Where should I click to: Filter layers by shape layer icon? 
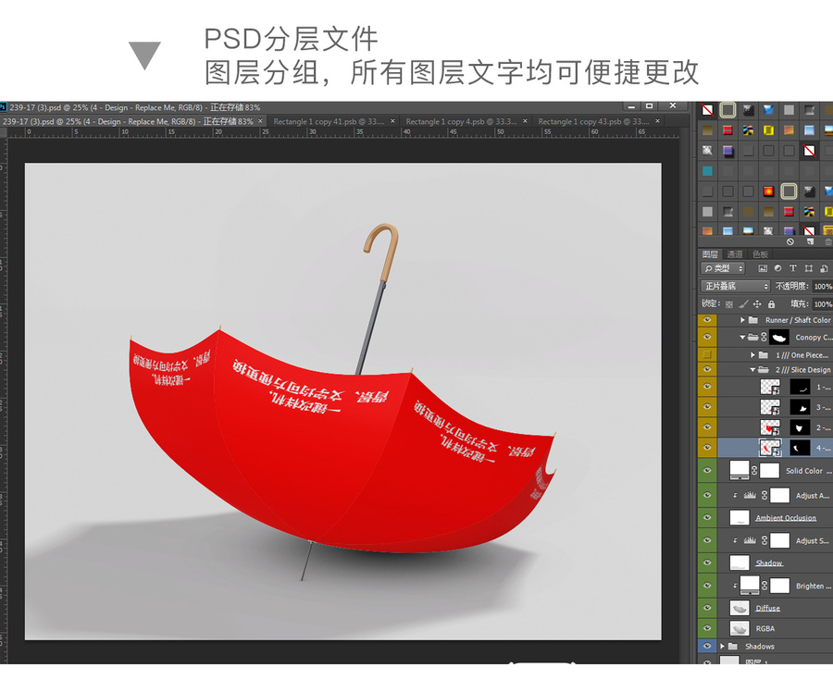pos(809,268)
